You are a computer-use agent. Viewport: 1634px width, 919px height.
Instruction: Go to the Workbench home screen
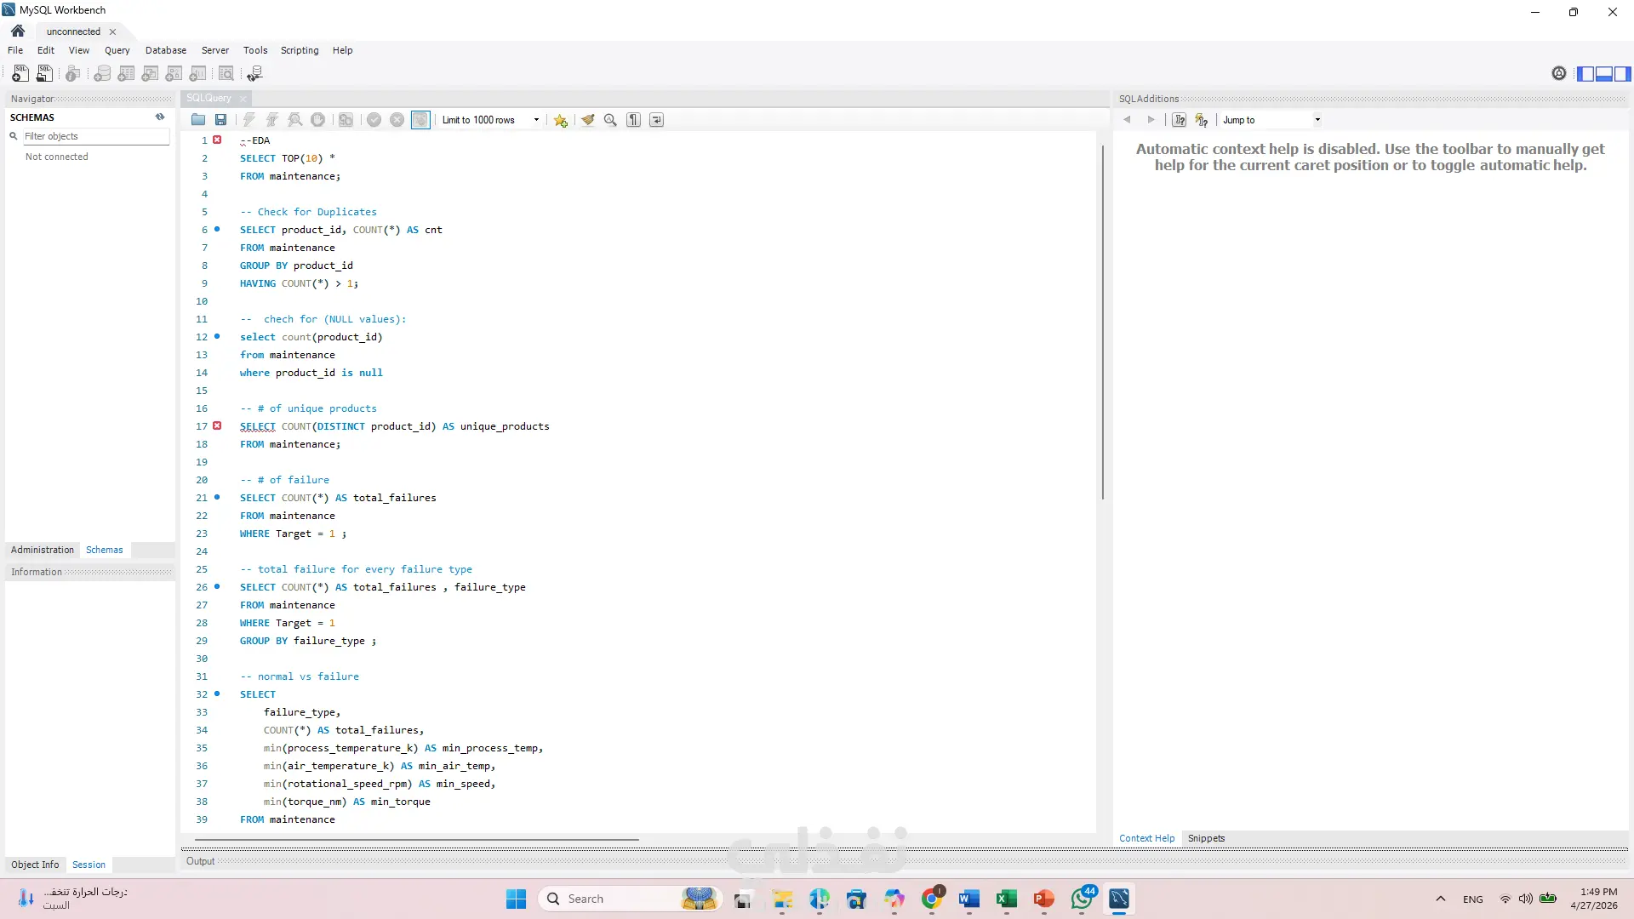(x=18, y=31)
